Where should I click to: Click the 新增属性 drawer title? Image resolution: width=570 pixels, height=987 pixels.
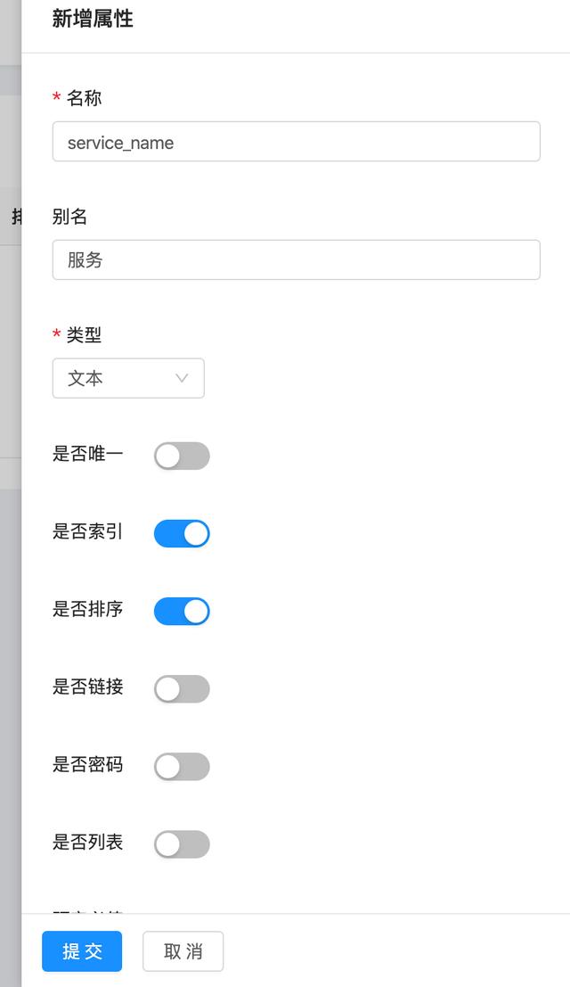pos(93,19)
